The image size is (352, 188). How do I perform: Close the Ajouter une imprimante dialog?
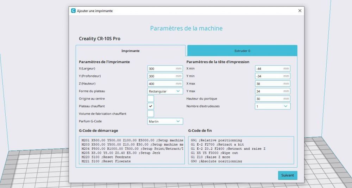300,11
